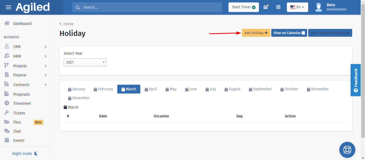Screen dimensions: 365x160
Task: Mark Default Holidays
Action: point(330,33)
